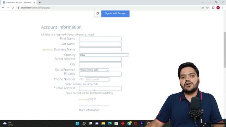
Task: Click the browser forward arrow
Action: [x=8, y=8]
